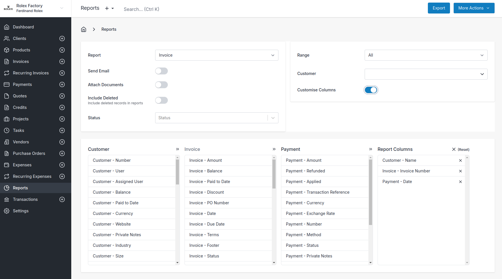Click the create icon beside Quotes
Screen dimensions: 502x279
pyautogui.click(x=62, y=96)
